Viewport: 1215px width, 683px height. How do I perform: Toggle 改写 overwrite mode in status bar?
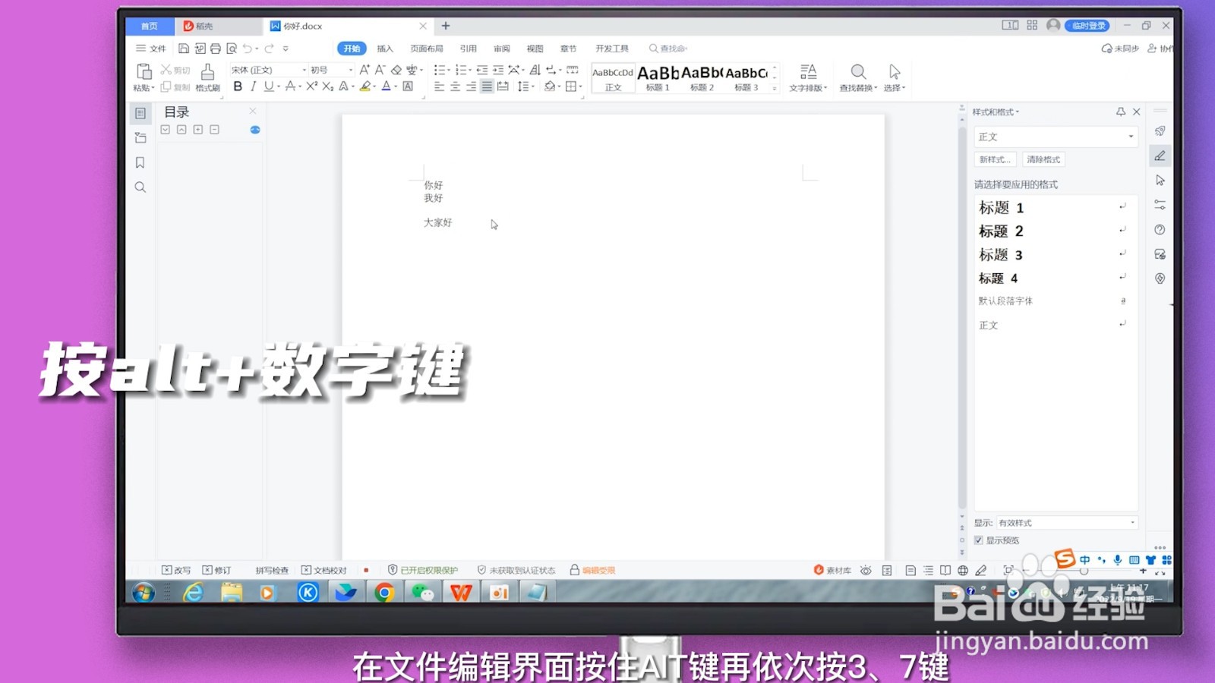click(x=176, y=571)
